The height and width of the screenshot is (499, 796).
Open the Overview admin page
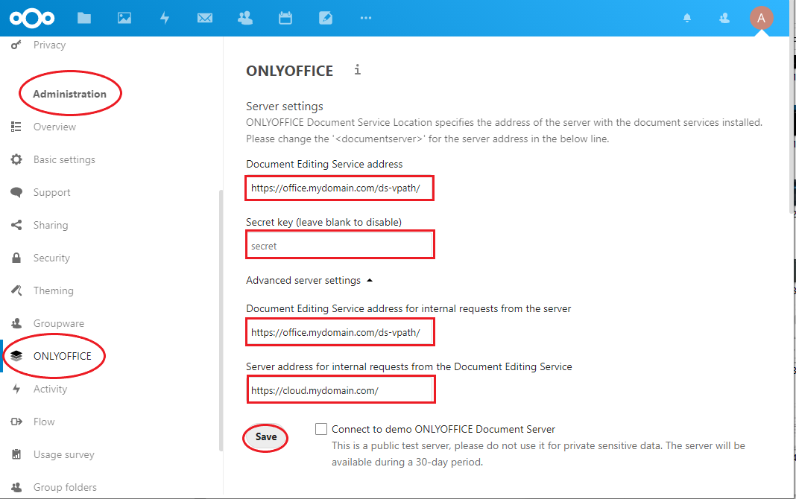coord(54,127)
